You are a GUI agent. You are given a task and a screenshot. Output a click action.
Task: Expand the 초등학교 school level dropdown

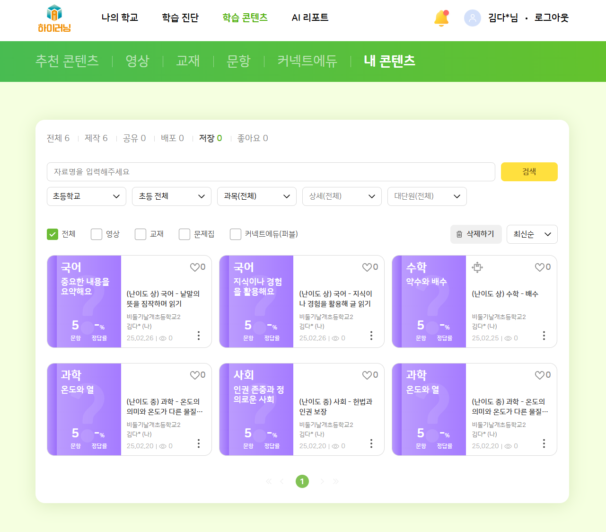pyautogui.click(x=87, y=196)
